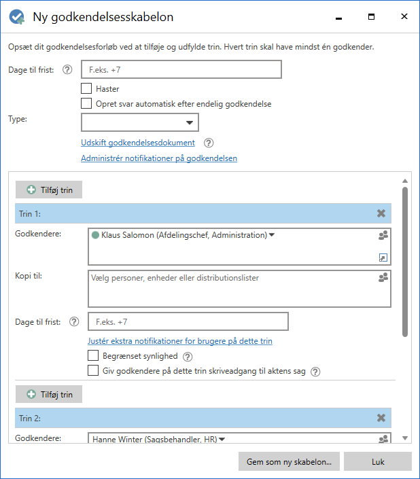Click expand icon in Trin 1 Godkendere box
The height and width of the screenshot is (479, 420).
click(x=383, y=258)
